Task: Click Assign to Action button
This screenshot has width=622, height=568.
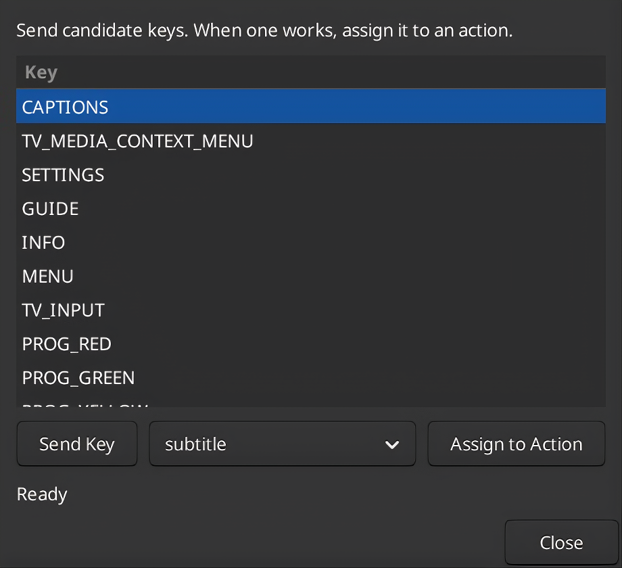Action: click(517, 444)
